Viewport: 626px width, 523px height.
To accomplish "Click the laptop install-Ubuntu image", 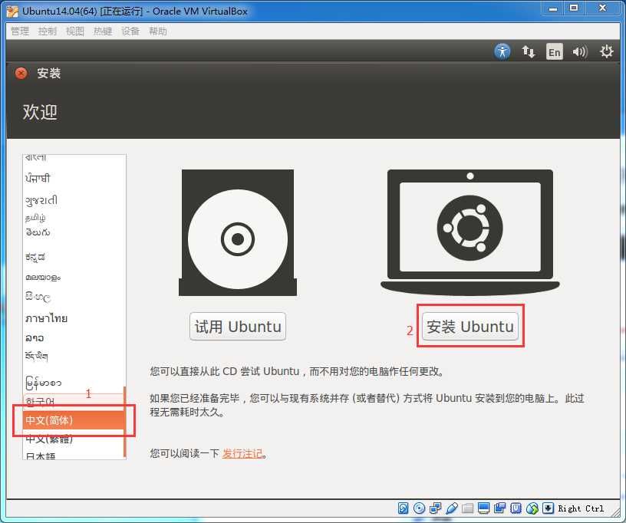I will (470, 232).
